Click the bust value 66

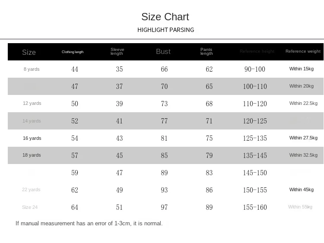click(164, 69)
